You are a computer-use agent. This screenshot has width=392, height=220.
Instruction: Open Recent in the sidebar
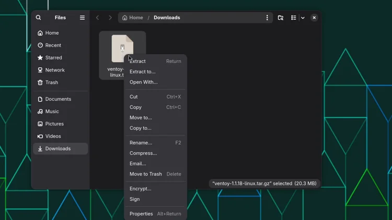pos(60,45)
